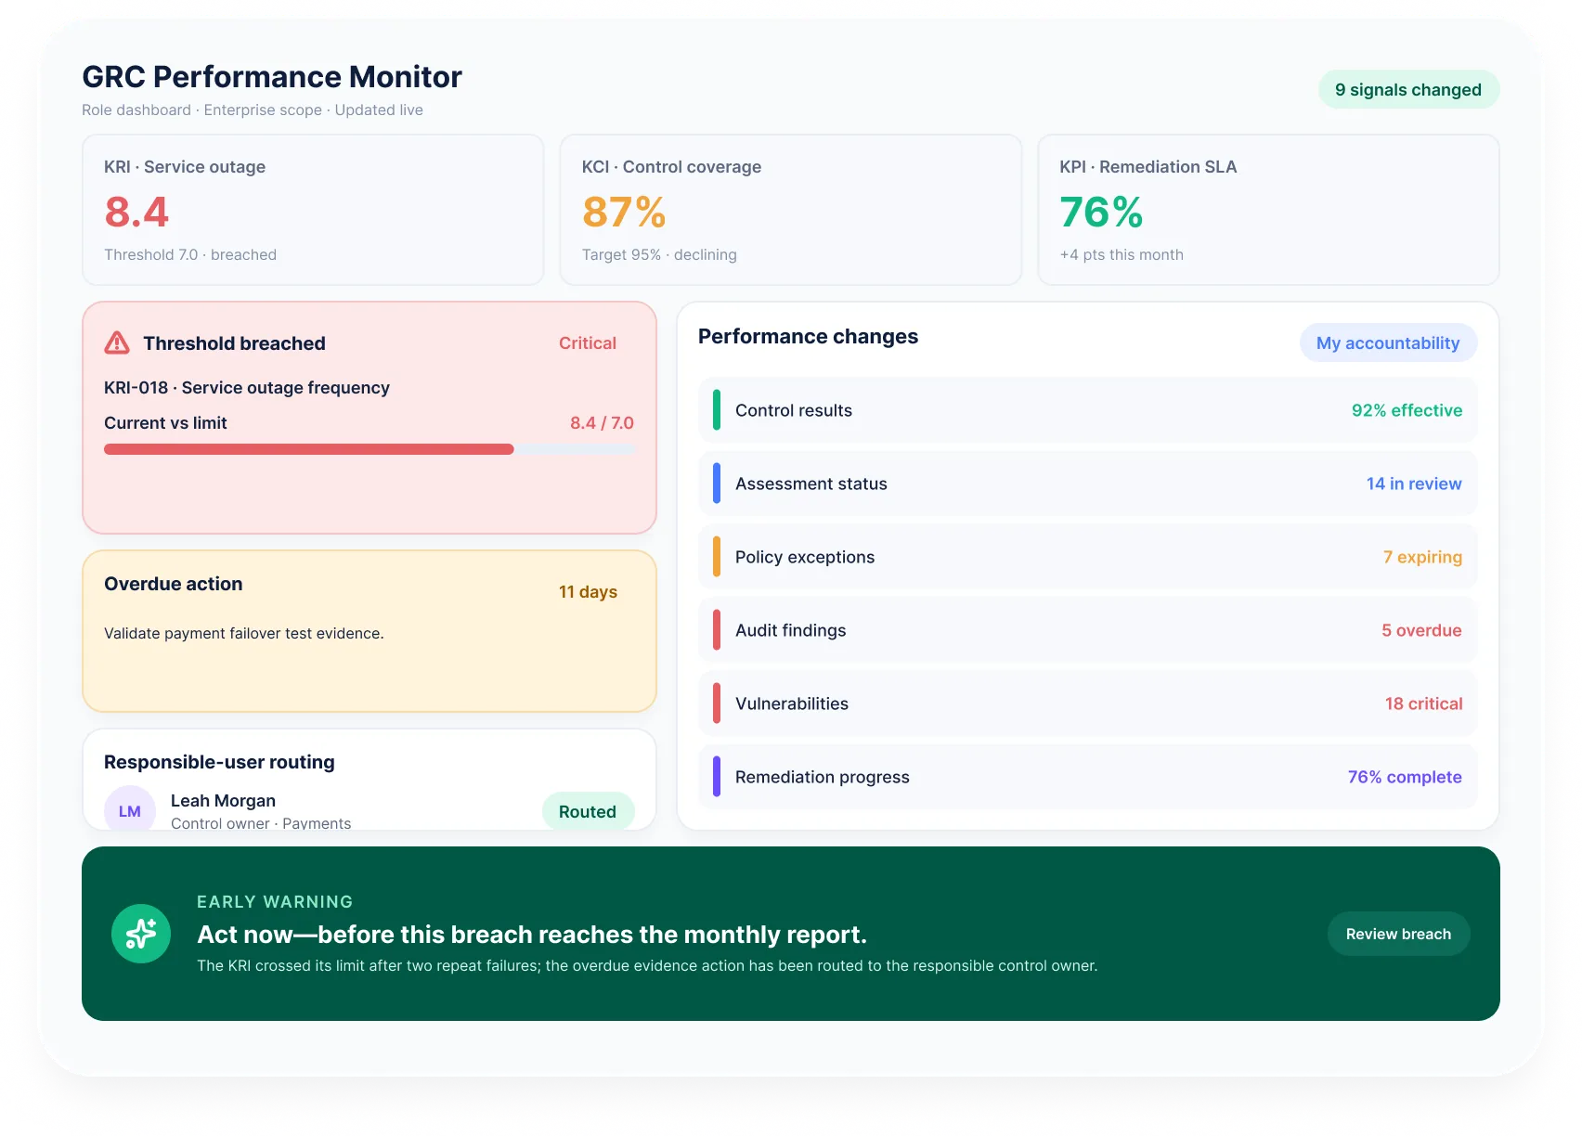The image size is (1582, 1136).
Task: Click the Review breach button
Action: pos(1398,934)
